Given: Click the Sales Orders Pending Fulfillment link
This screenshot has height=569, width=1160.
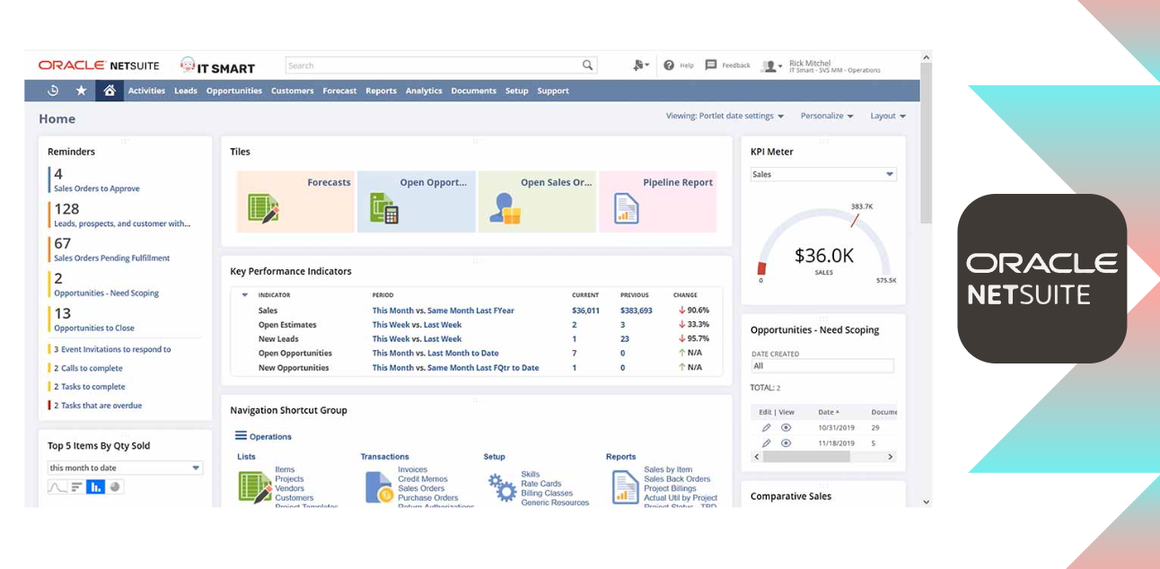Looking at the screenshot, I should (x=111, y=258).
